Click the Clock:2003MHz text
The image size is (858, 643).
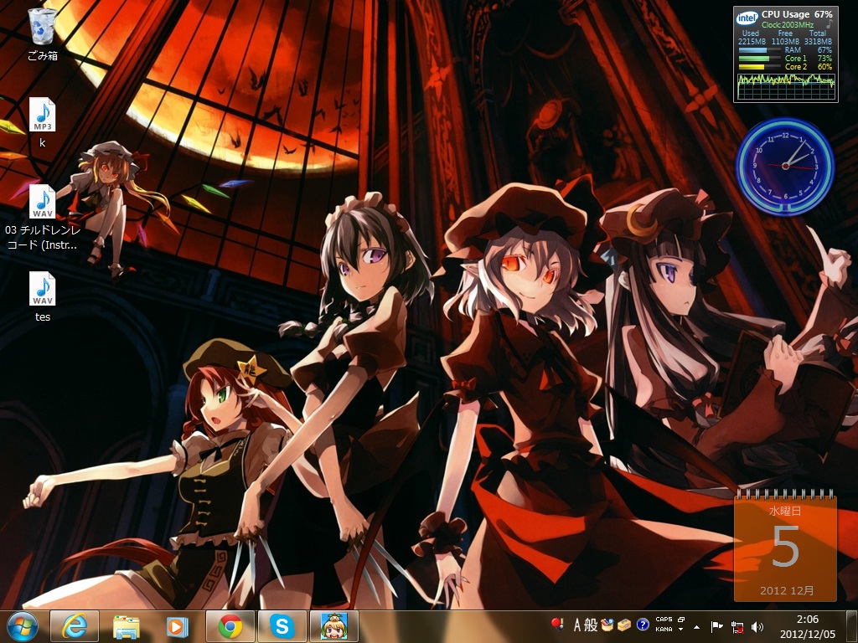788,24
